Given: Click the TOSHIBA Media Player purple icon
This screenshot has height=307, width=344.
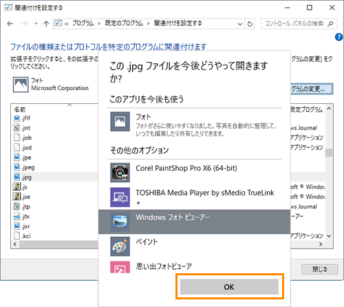Looking at the screenshot, I should (x=120, y=197).
